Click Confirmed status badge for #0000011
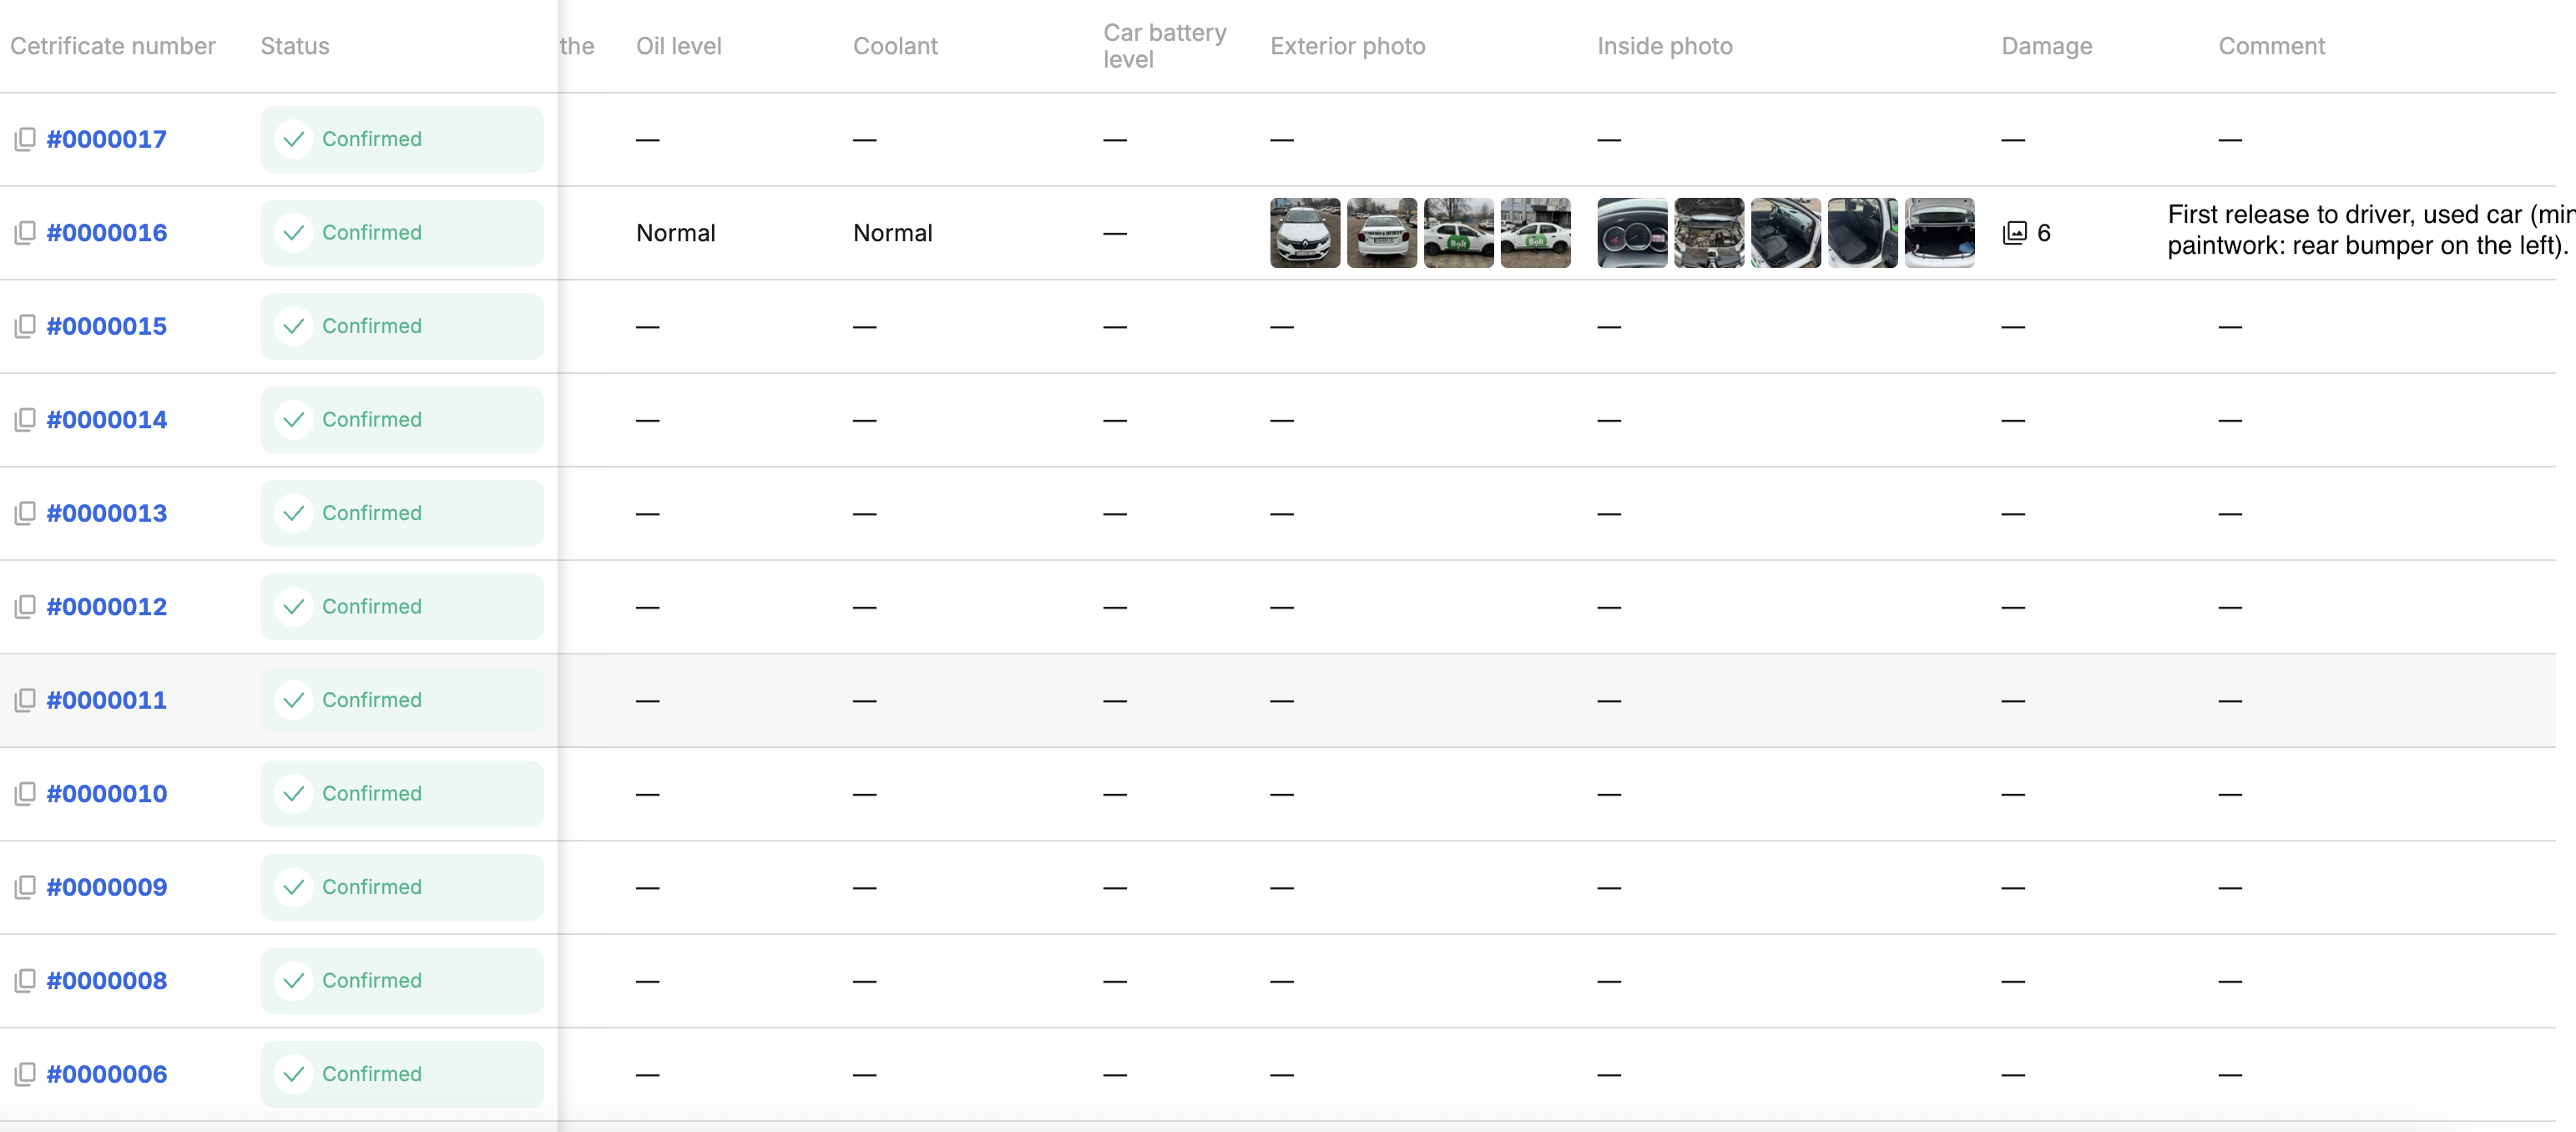 [402, 700]
